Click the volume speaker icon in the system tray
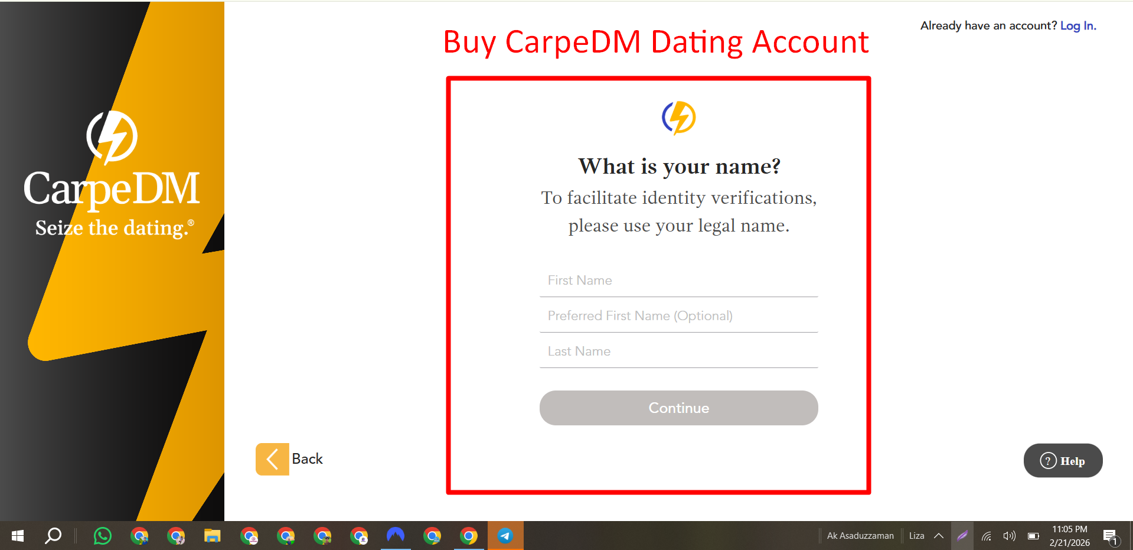 (x=1008, y=535)
